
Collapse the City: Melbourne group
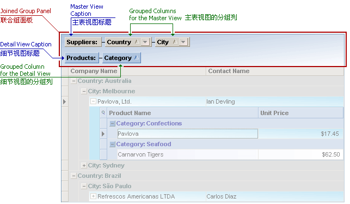[84, 91]
